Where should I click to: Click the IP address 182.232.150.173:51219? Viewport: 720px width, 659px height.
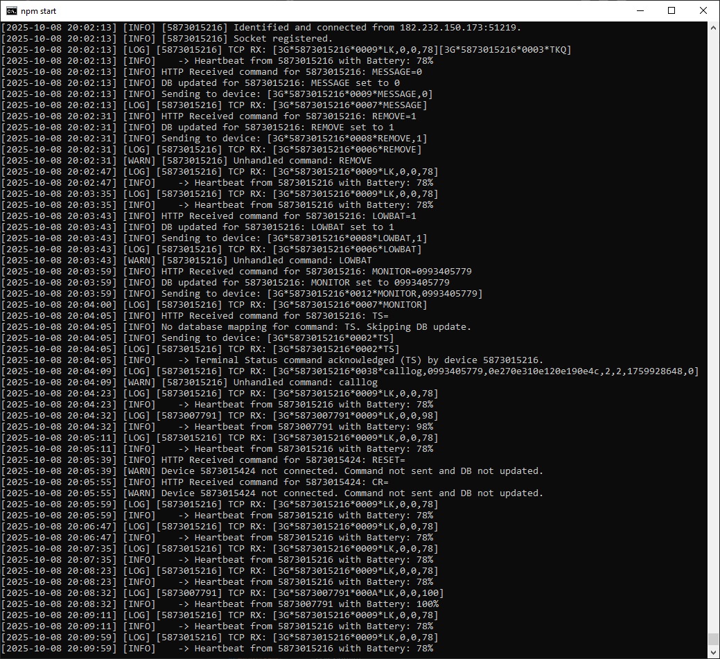pyautogui.click(x=460, y=28)
